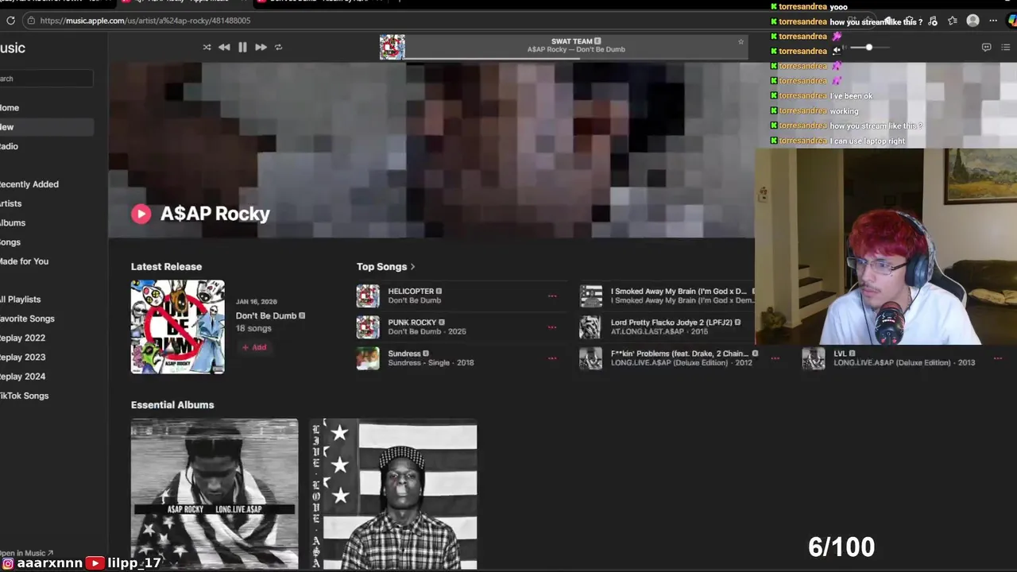The width and height of the screenshot is (1017, 572).
Task: Click PUNK ROCKY song title
Action: pos(412,323)
